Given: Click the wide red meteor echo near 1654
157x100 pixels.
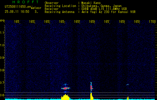Looking at the screenshot, I should 65,88.
